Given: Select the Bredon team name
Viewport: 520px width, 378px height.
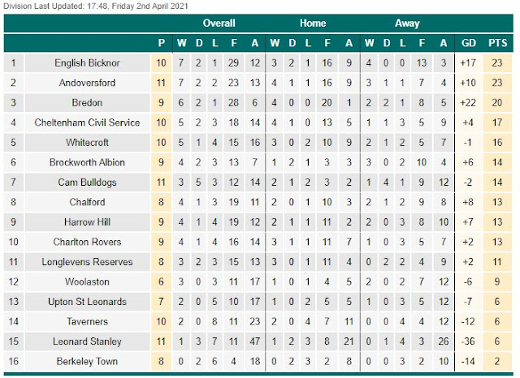Looking at the screenshot, I should (x=87, y=102).
